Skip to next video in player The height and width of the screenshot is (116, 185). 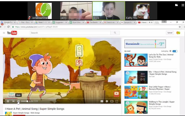click(x=13, y=101)
